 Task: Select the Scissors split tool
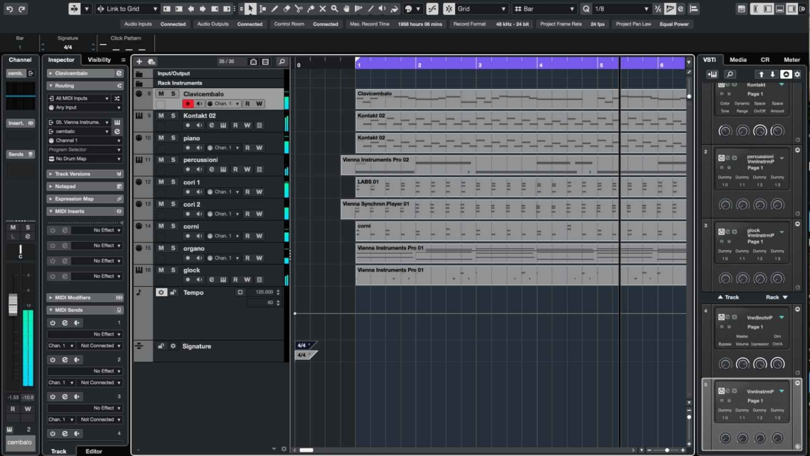click(299, 8)
